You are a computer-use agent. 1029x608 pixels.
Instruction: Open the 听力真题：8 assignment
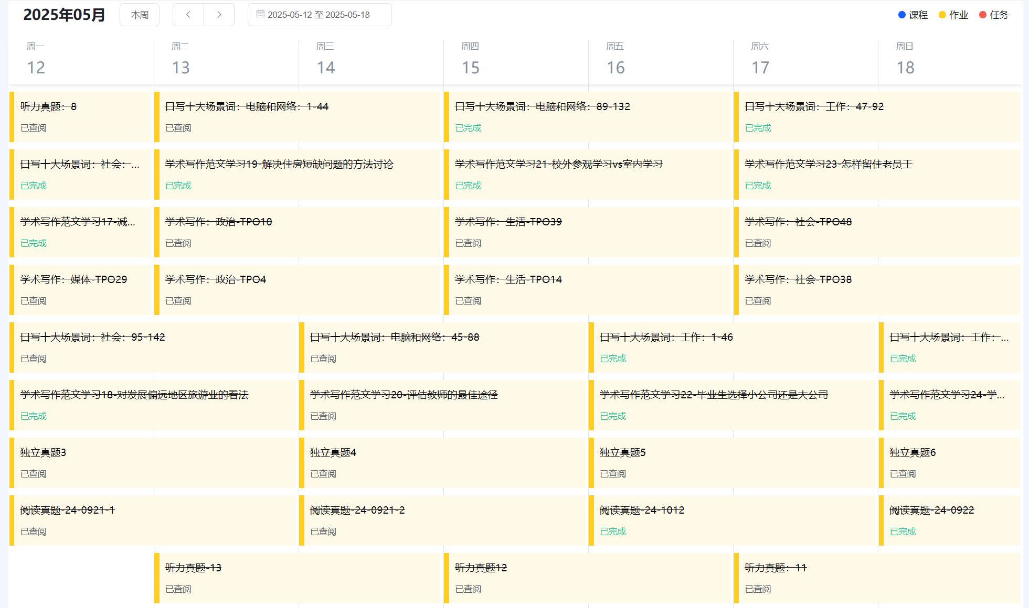48,107
